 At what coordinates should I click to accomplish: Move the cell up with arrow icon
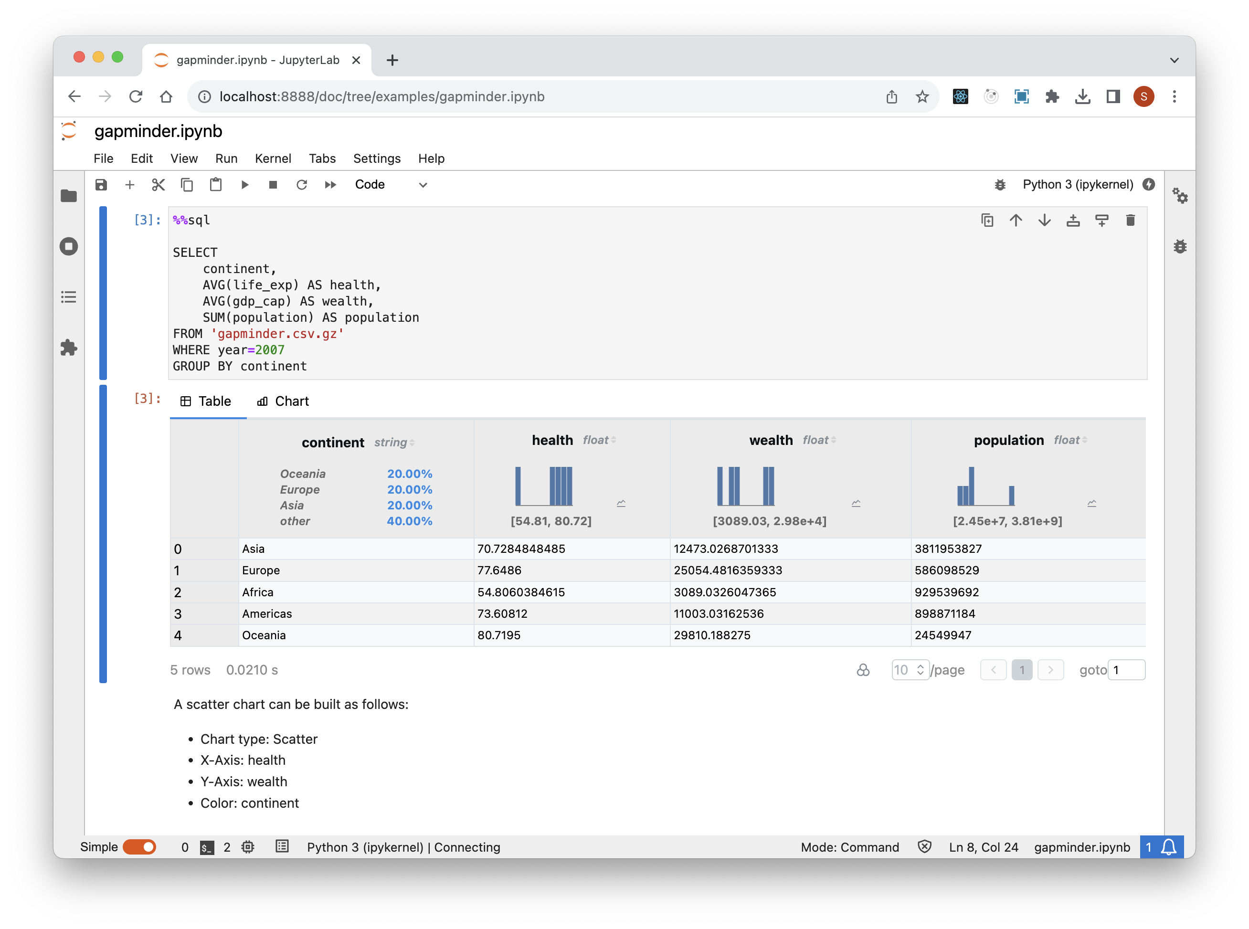1016,221
